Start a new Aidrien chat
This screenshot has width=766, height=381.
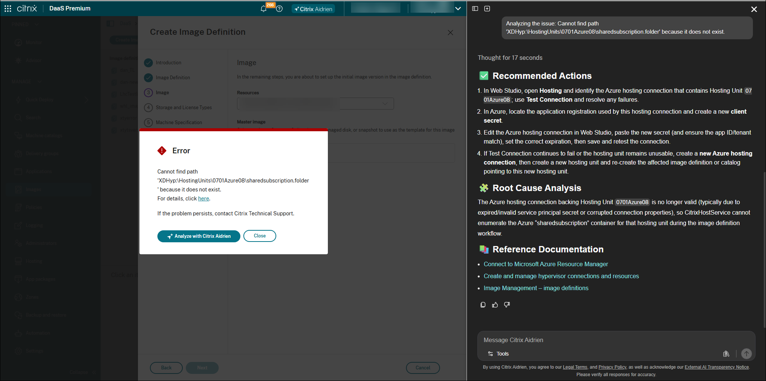coord(487,9)
